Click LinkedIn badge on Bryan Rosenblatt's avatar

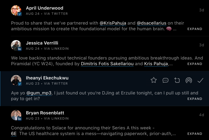19,119
